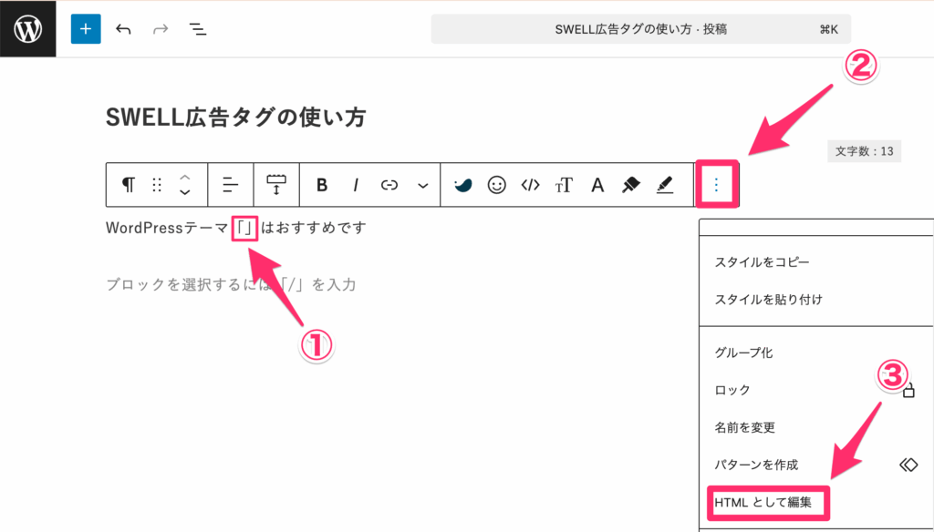The width and height of the screenshot is (934, 532).
Task: Click the undo arrow icon
Action: click(124, 29)
